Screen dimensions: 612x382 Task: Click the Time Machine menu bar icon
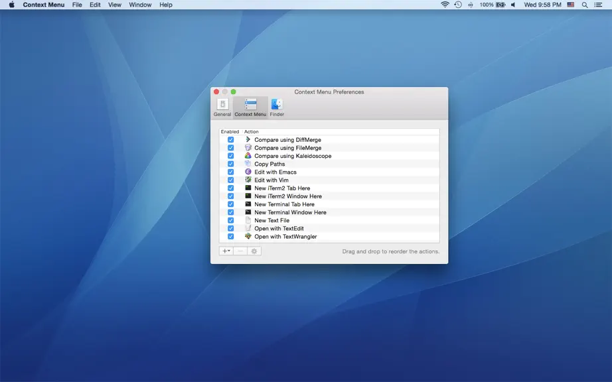(458, 5)
